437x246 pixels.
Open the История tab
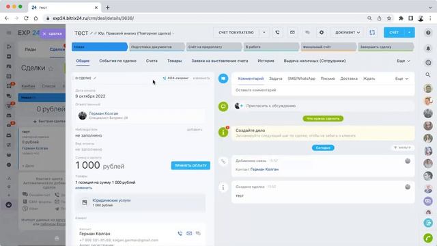point(266,61)
